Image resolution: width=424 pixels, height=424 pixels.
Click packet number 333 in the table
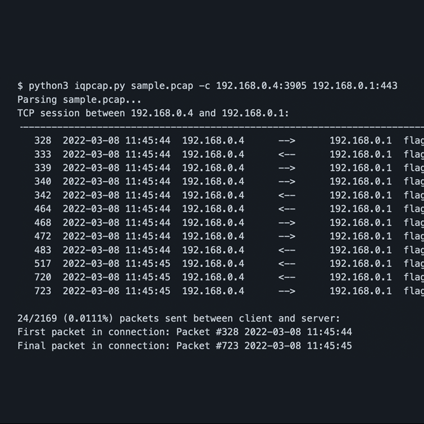coord(43,154)
